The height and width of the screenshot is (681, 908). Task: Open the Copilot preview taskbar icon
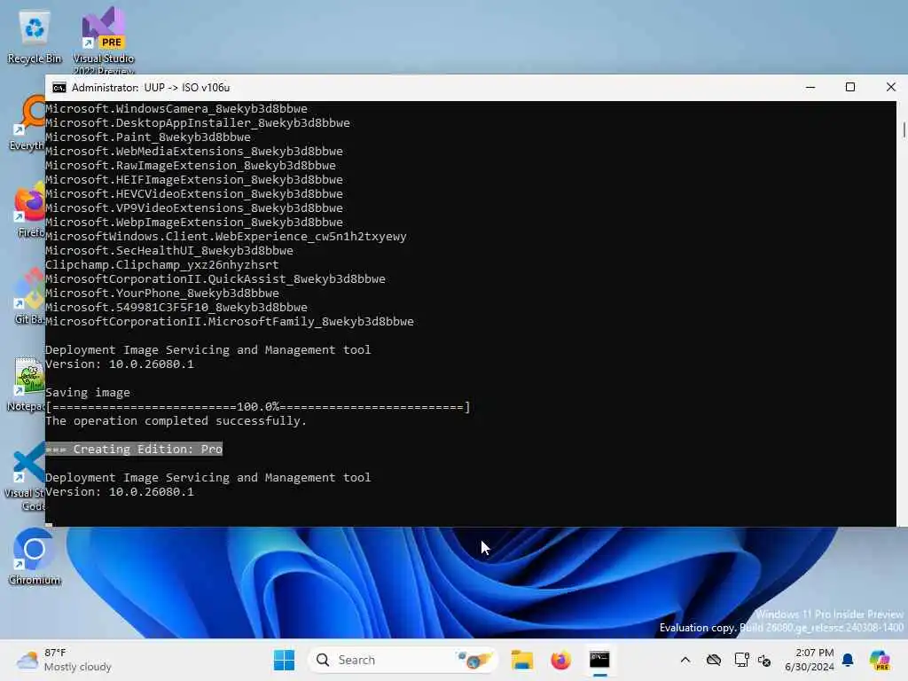click(x=879, y=660)
